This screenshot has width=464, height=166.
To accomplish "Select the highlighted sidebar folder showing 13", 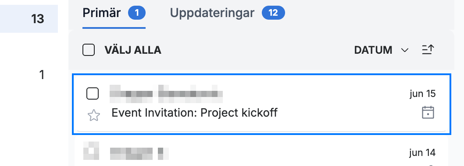I will 29,19.
